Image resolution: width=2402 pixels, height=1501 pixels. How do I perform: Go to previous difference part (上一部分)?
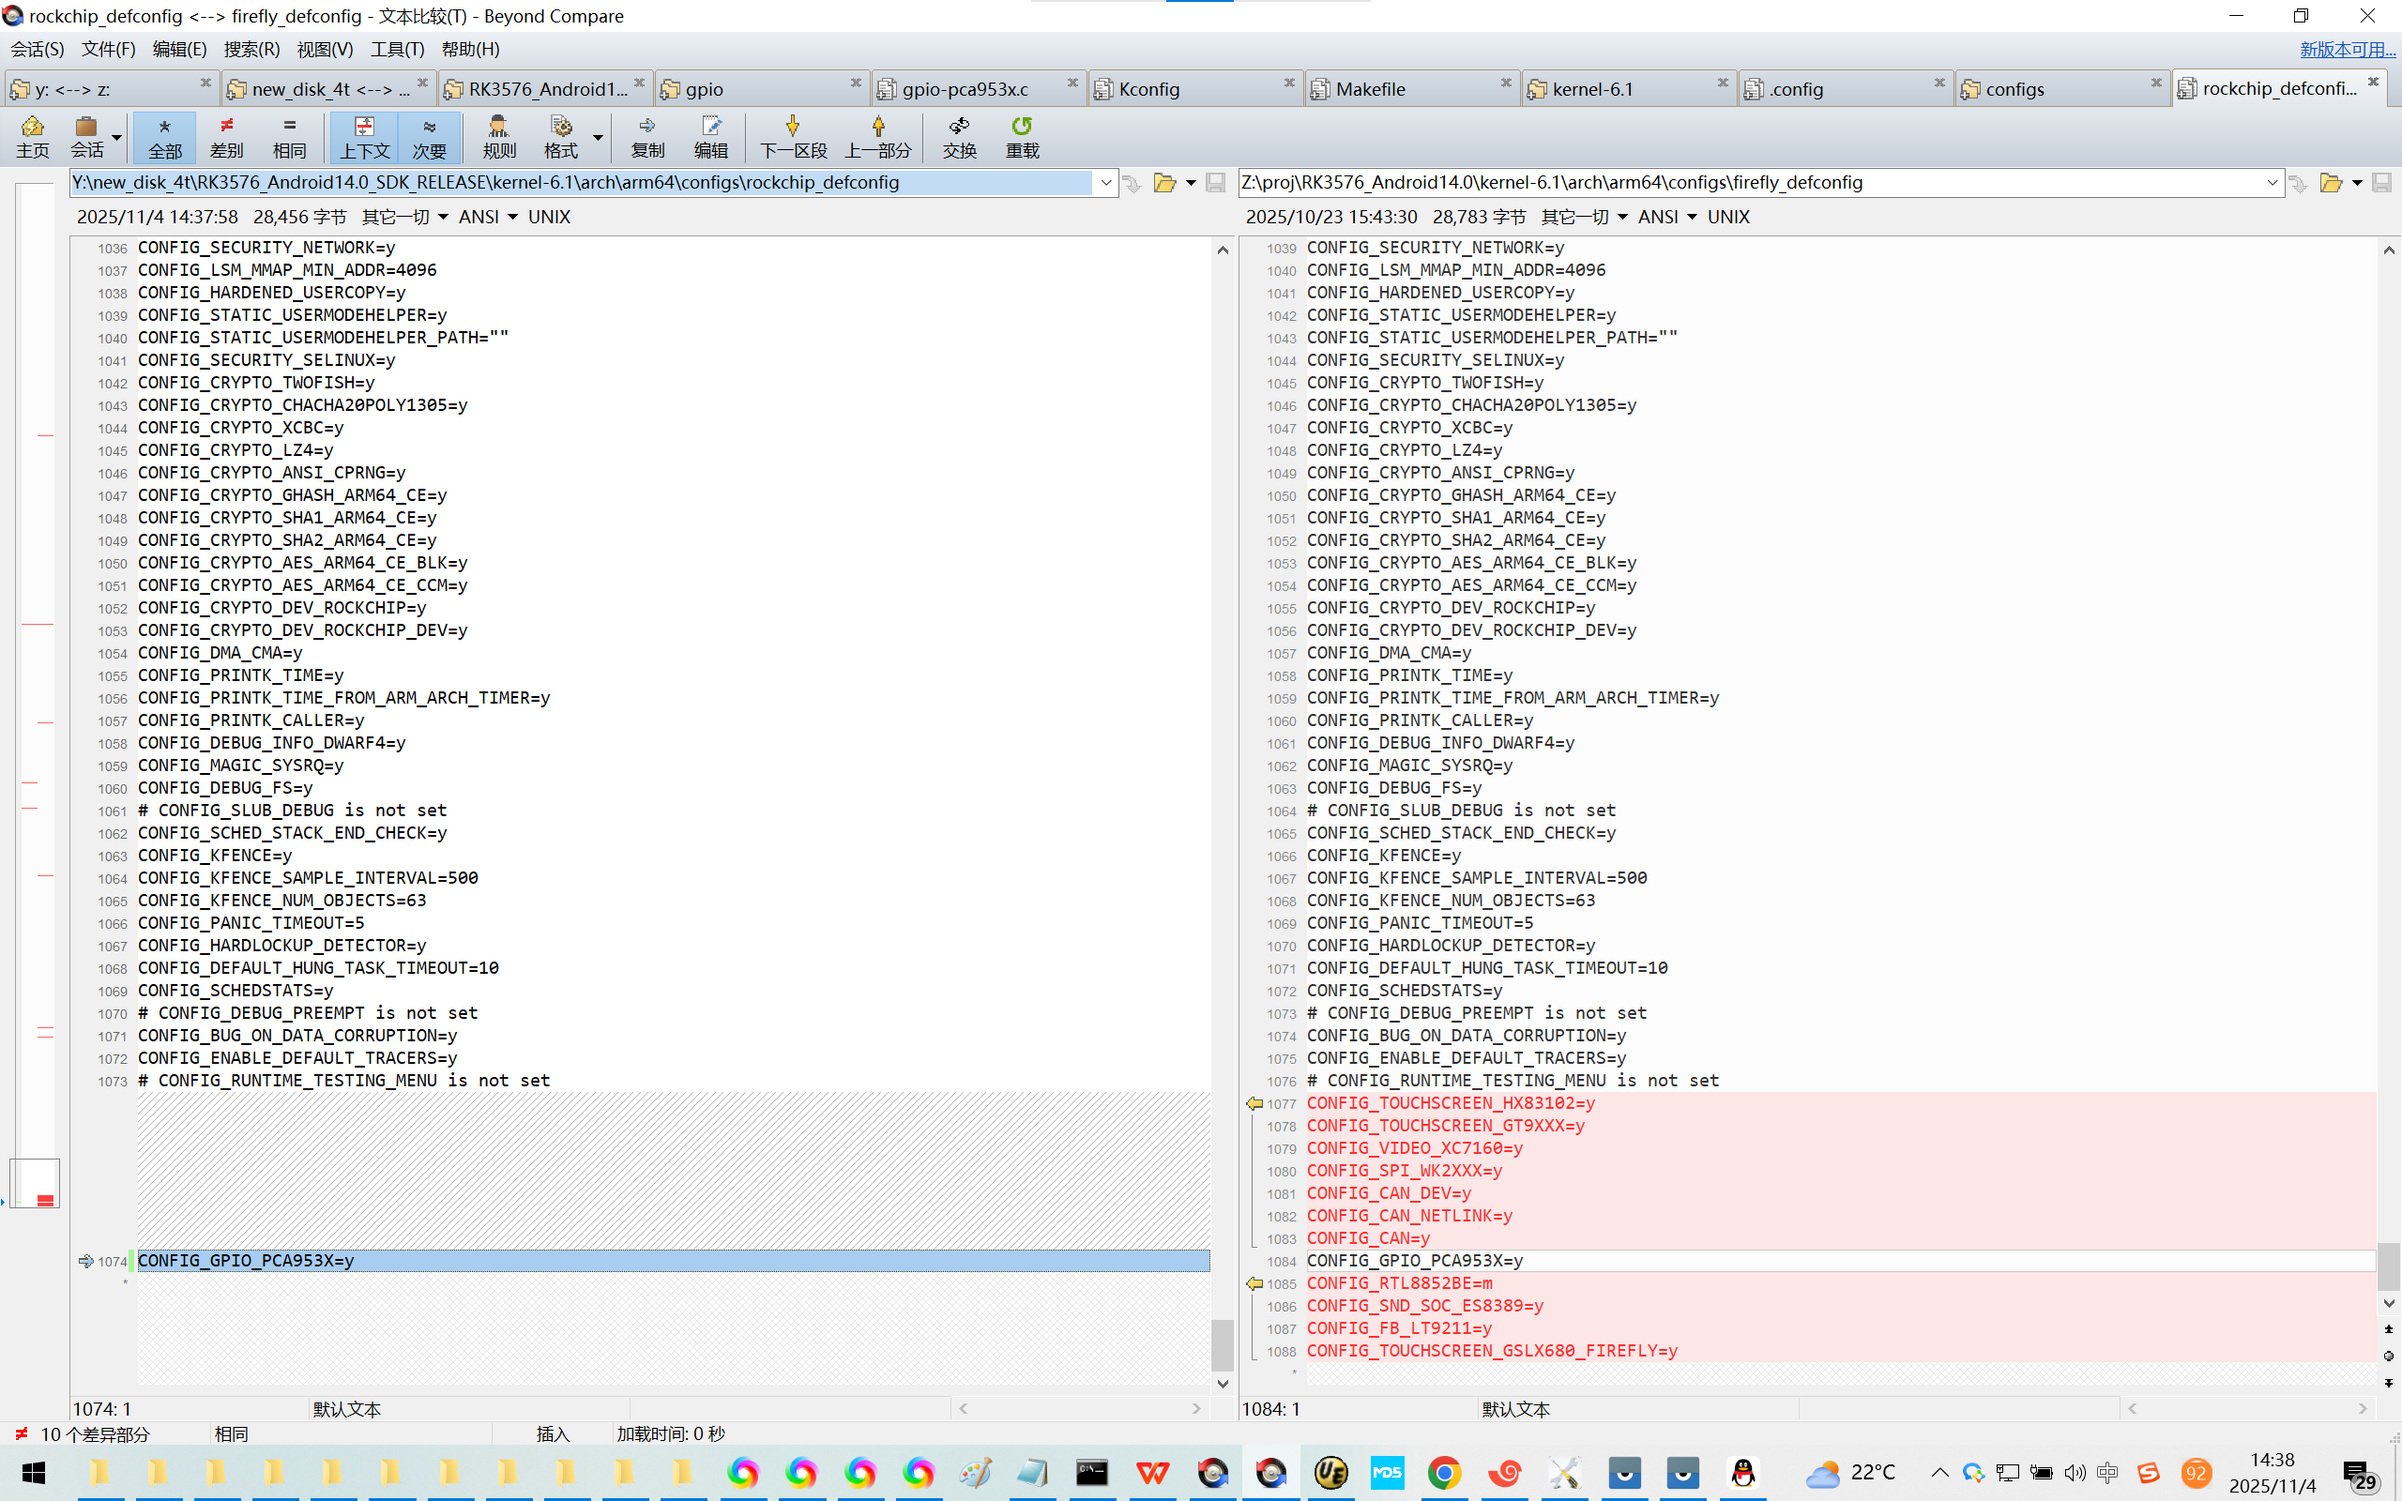click(877, 136)
